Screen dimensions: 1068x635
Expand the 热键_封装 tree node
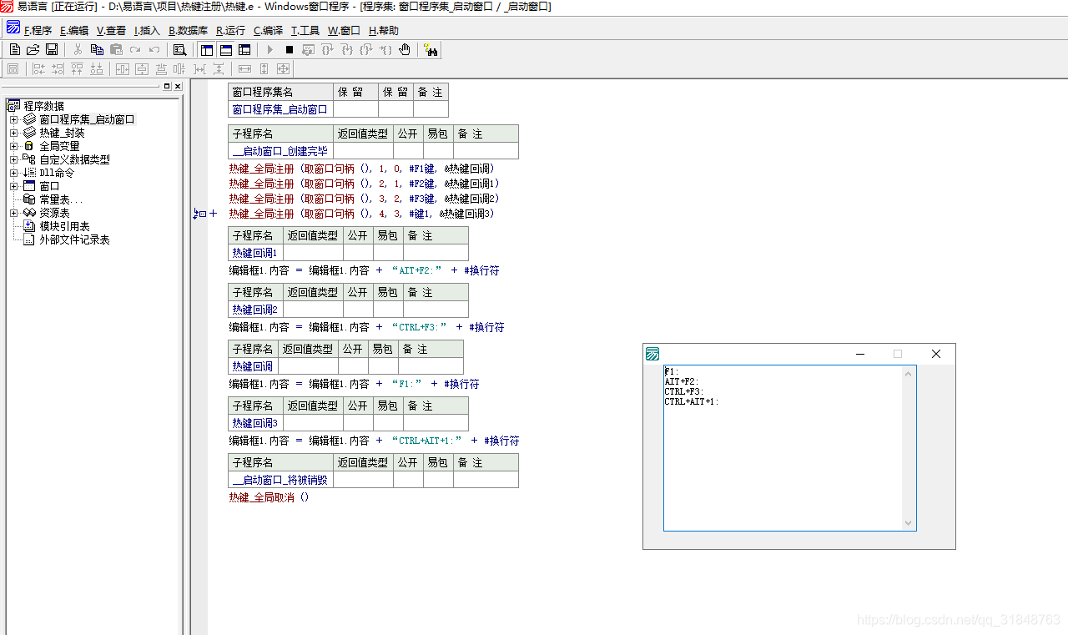tap(13, 133)
